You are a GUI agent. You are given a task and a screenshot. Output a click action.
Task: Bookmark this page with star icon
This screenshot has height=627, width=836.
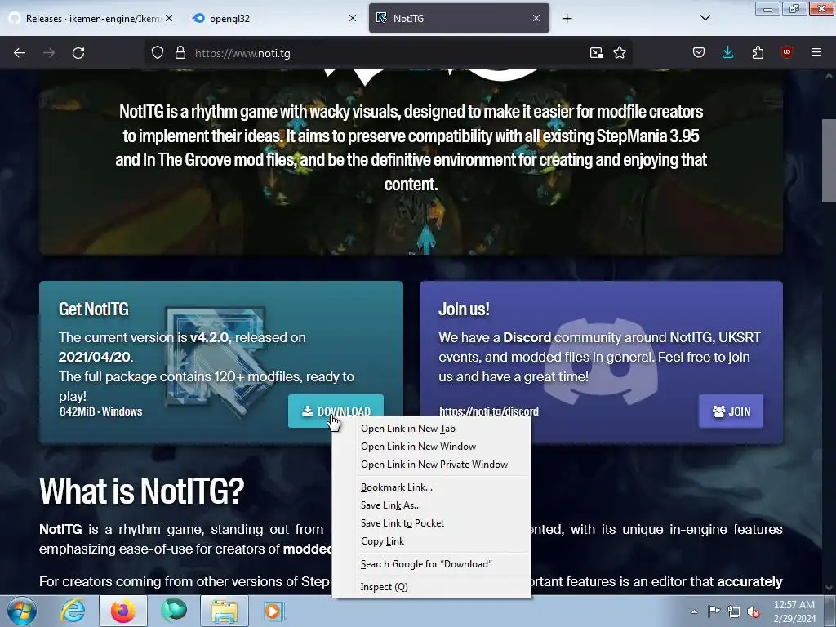(x=620, y=53)
